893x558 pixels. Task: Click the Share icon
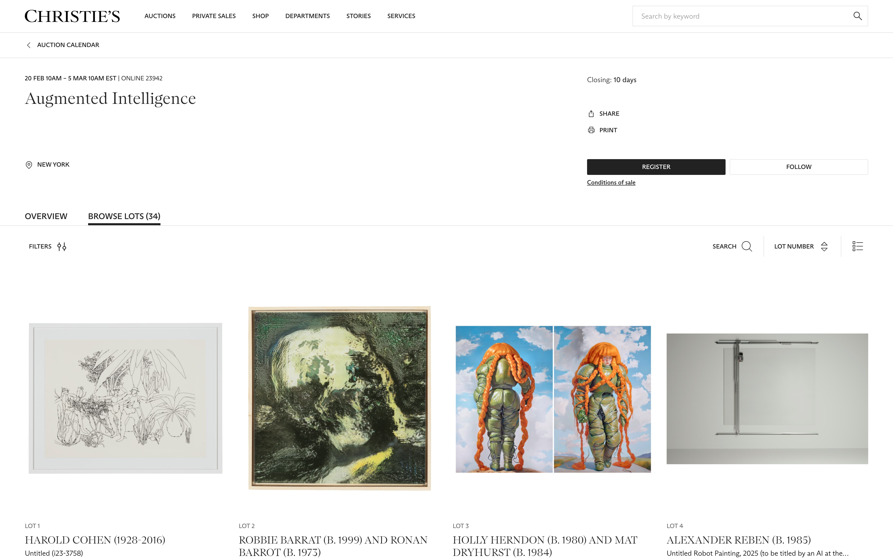tap(591, 114)
